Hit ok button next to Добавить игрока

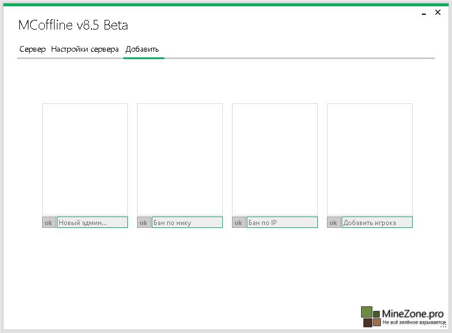tap(334, 223)
